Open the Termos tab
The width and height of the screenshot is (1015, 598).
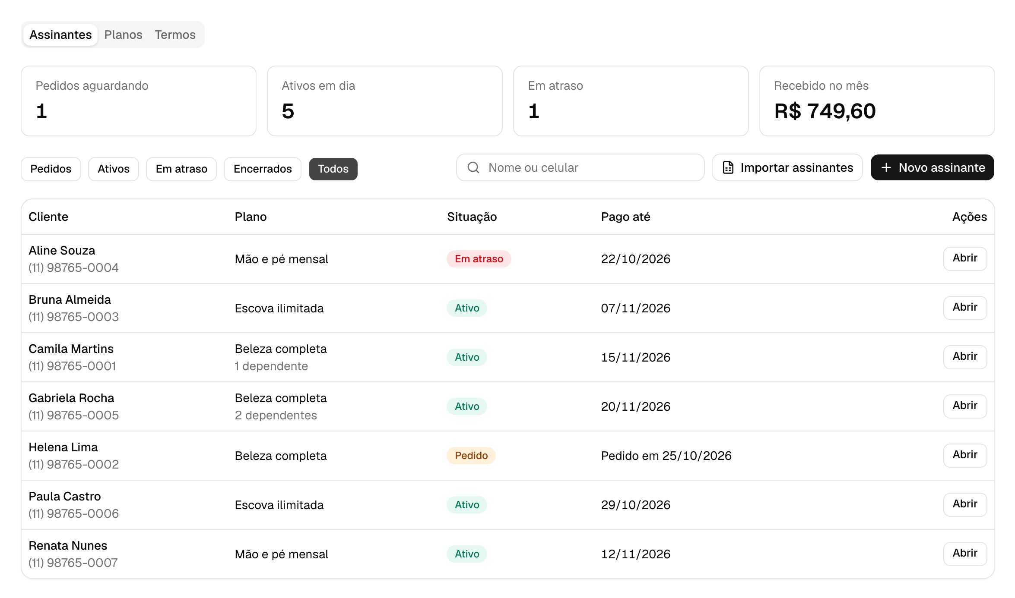175,35
